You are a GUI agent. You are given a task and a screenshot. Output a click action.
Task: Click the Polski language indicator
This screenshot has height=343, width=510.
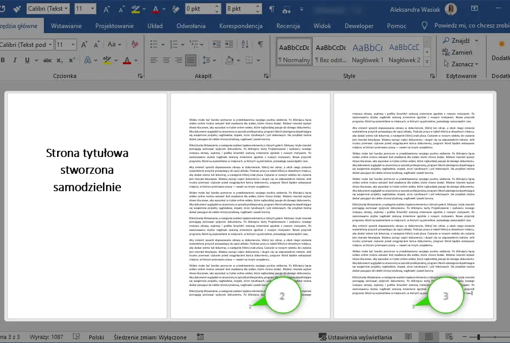pos(96,337)
